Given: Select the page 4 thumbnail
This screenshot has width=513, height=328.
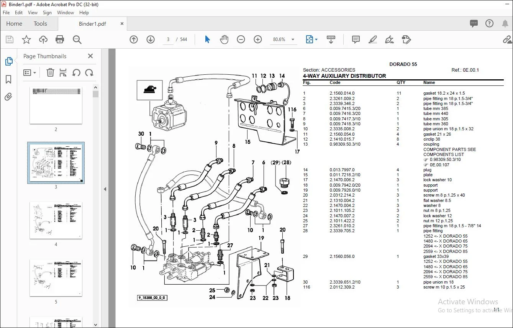Looking at the screenshot, I should [56, 220].
